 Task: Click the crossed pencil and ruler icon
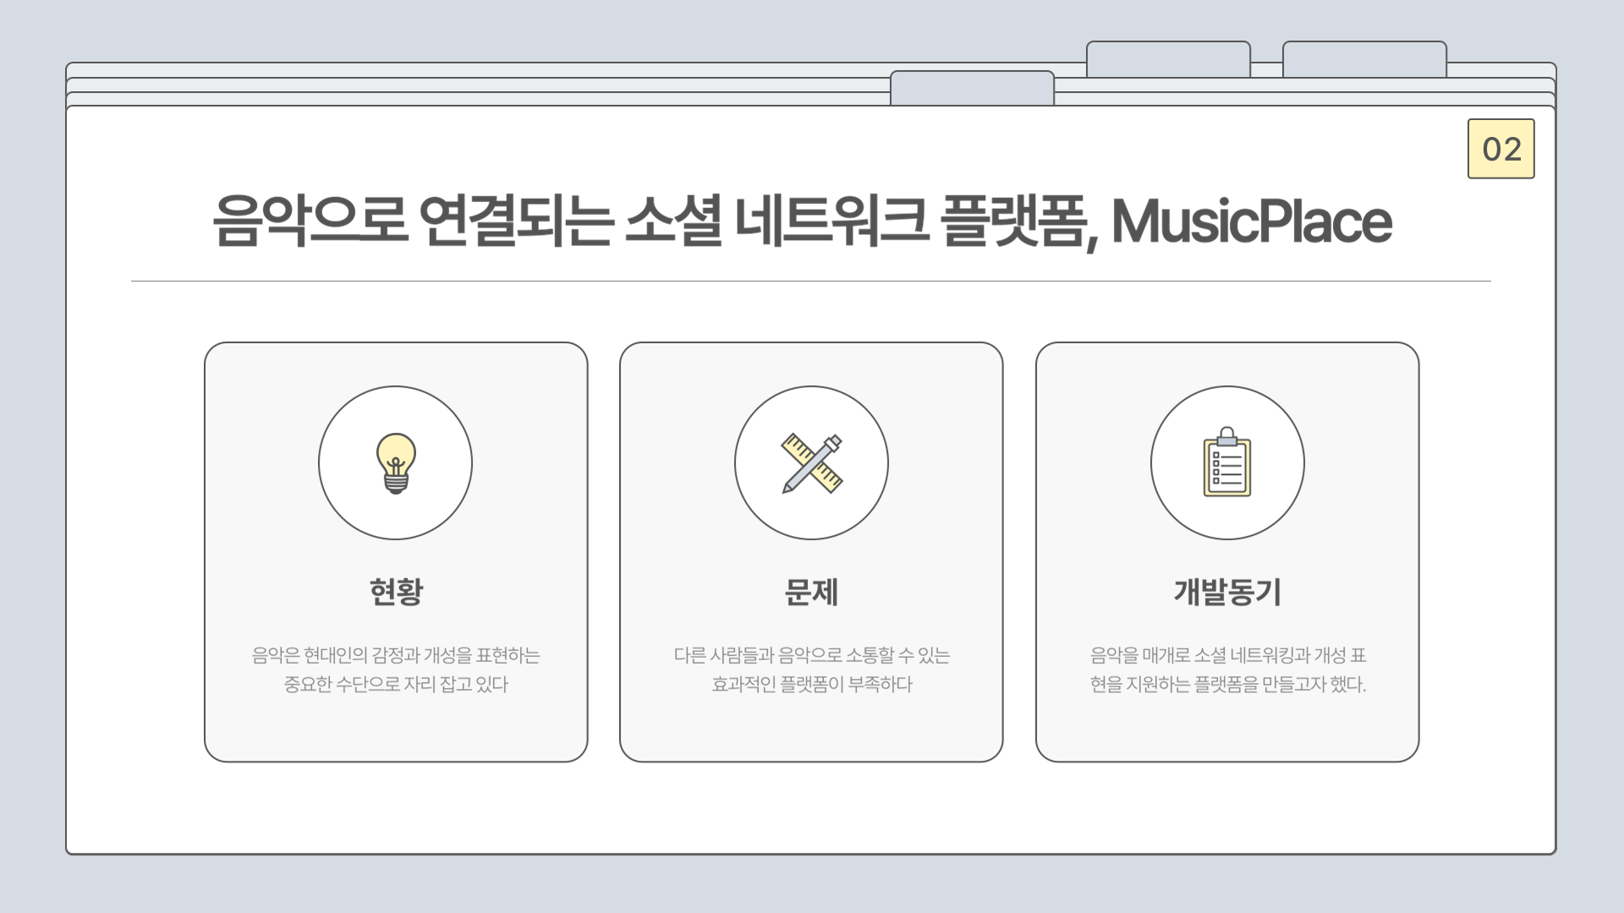[x=811, y=463]
